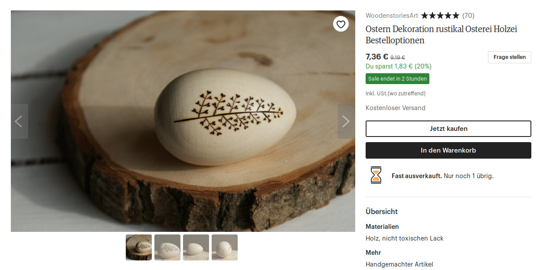Click the Ostern Dekoration product title
The width and height of the screenshot is (540, 270).
[441, 35]
